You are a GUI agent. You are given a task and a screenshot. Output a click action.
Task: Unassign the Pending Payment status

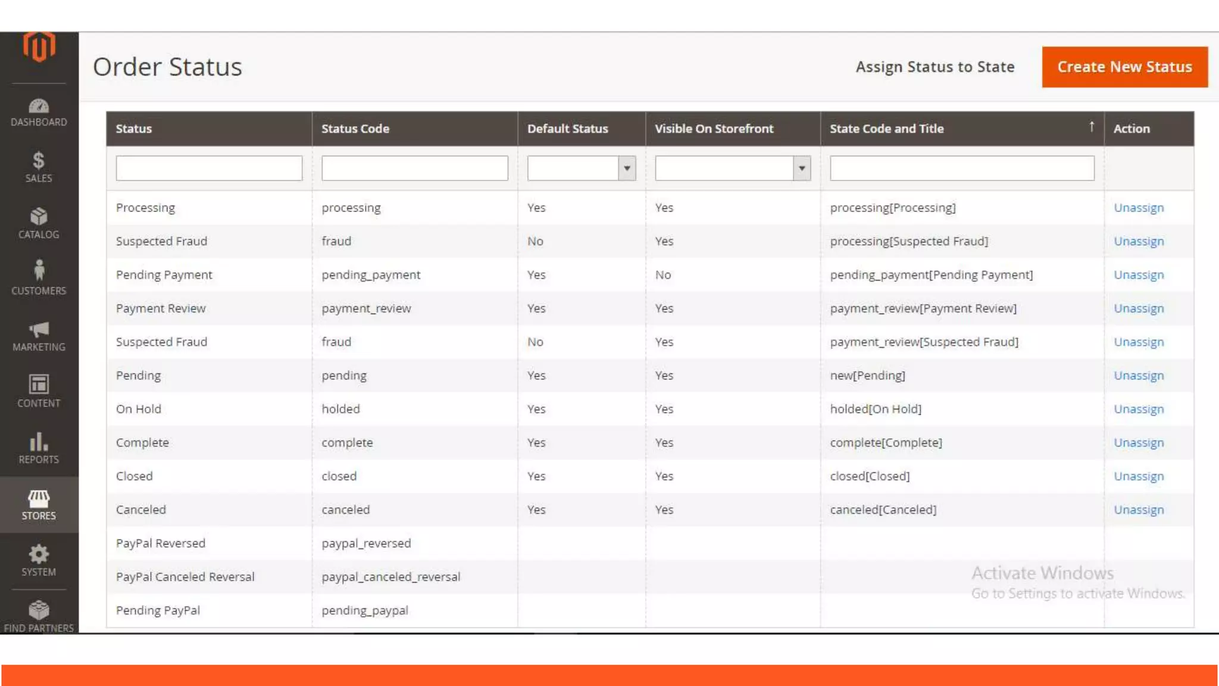click(x=1138, y=275)
